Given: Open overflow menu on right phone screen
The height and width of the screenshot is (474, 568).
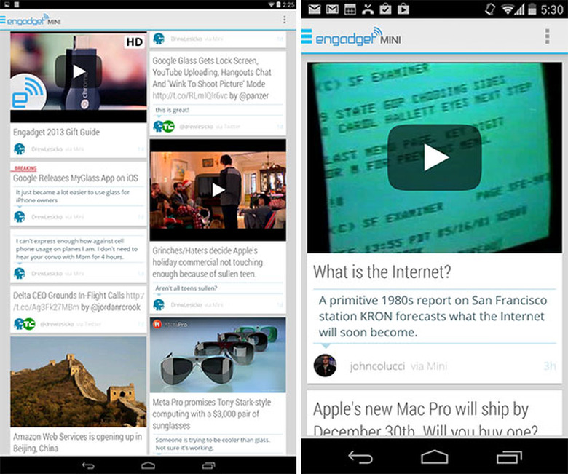Looking at the screenshot, I should pyautogui.click(x=548, y=36).
